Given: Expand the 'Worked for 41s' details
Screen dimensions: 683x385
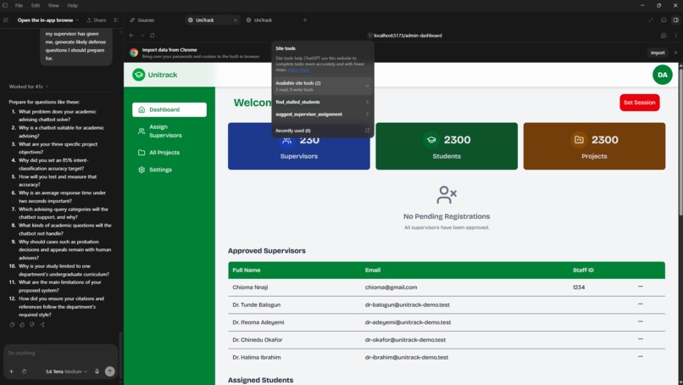Looking at the screenshot, I should click(28, 86).
